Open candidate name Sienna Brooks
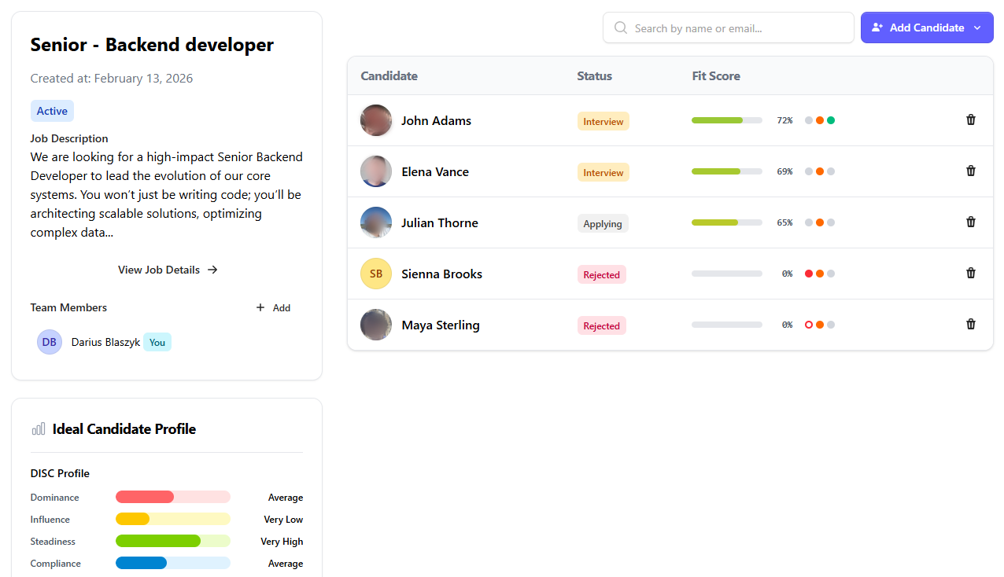This screenshot has width=1004, height=577. point(442,274)
